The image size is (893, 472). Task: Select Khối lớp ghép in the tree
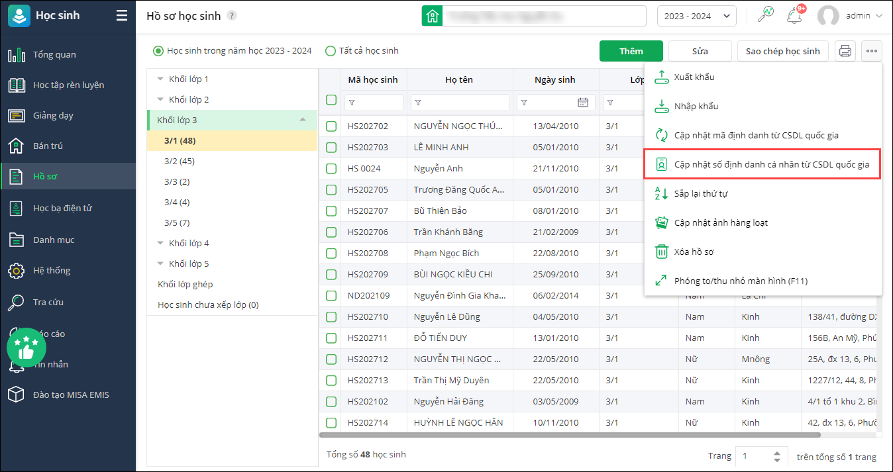pyautogui.click(x=233, y=284)
